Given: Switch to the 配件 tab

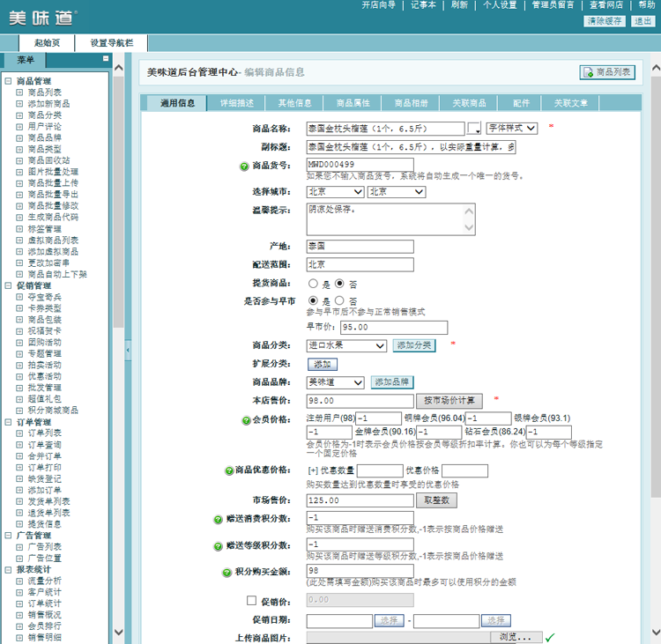Looking at the screenshot, I should click(x=521, y=103).
